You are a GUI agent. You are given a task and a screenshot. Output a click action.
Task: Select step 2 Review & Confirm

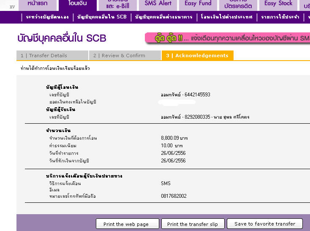125,56
